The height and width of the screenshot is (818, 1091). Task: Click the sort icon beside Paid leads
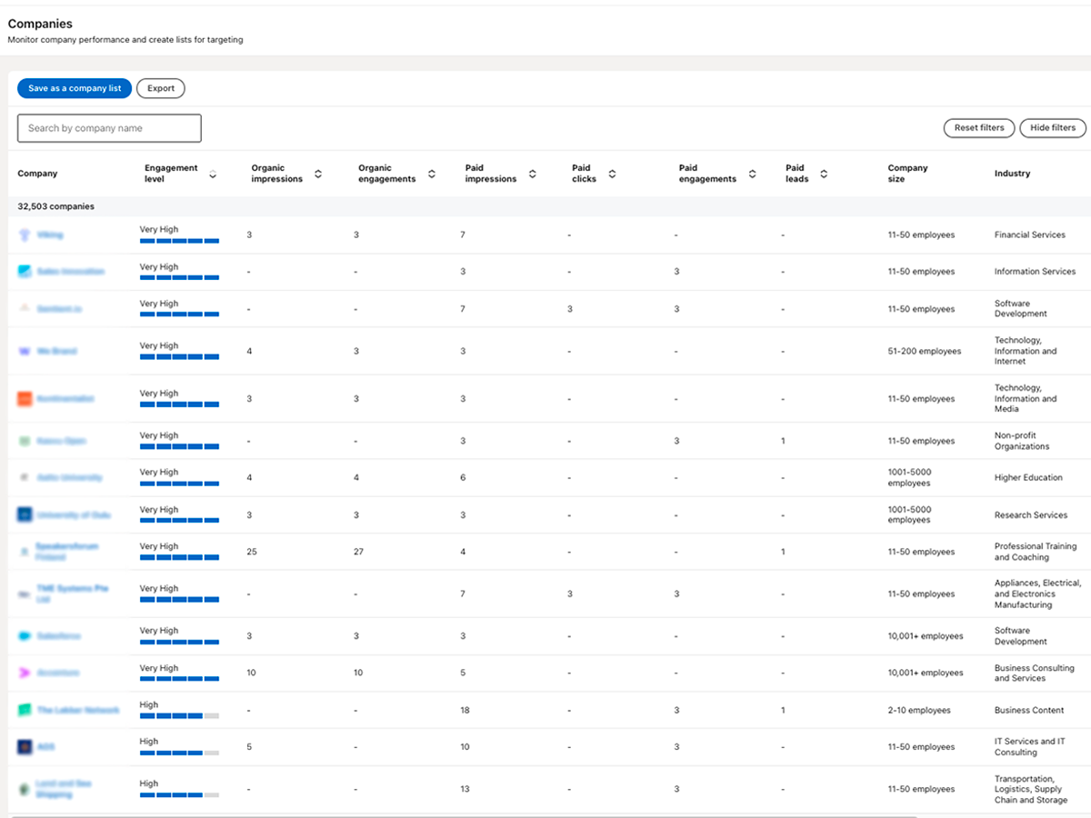pyautogui.click(x=824, y=174)
